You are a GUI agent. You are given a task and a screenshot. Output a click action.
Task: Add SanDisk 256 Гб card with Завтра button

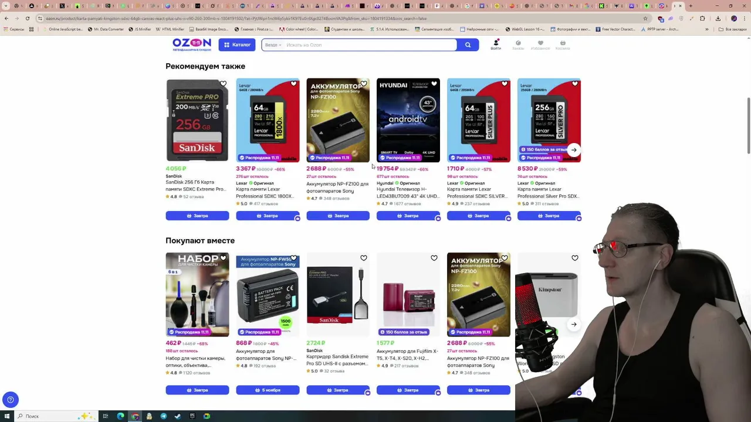pyautogui.click(x=197, y=216)
